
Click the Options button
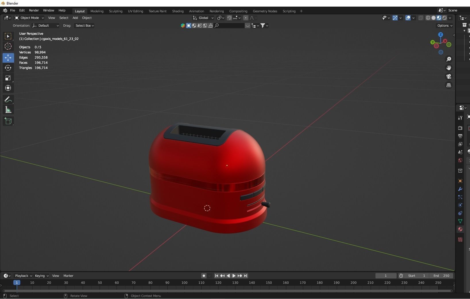click(444, 26)
